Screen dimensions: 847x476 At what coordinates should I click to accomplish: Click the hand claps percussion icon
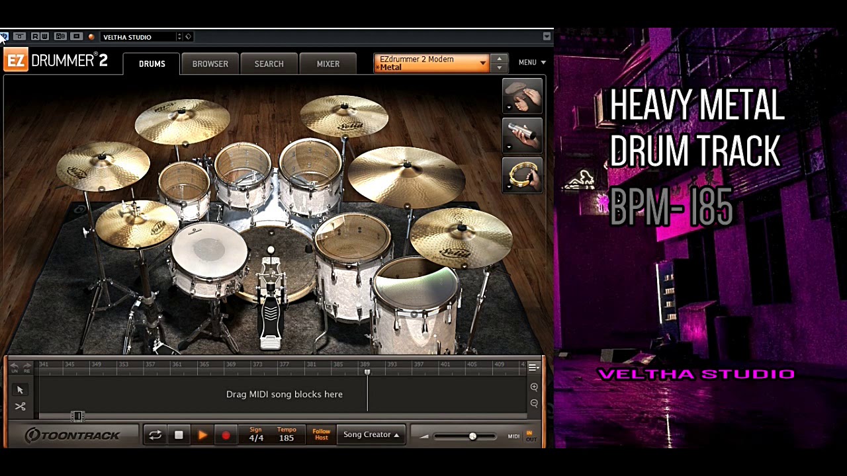click(523, 96)
